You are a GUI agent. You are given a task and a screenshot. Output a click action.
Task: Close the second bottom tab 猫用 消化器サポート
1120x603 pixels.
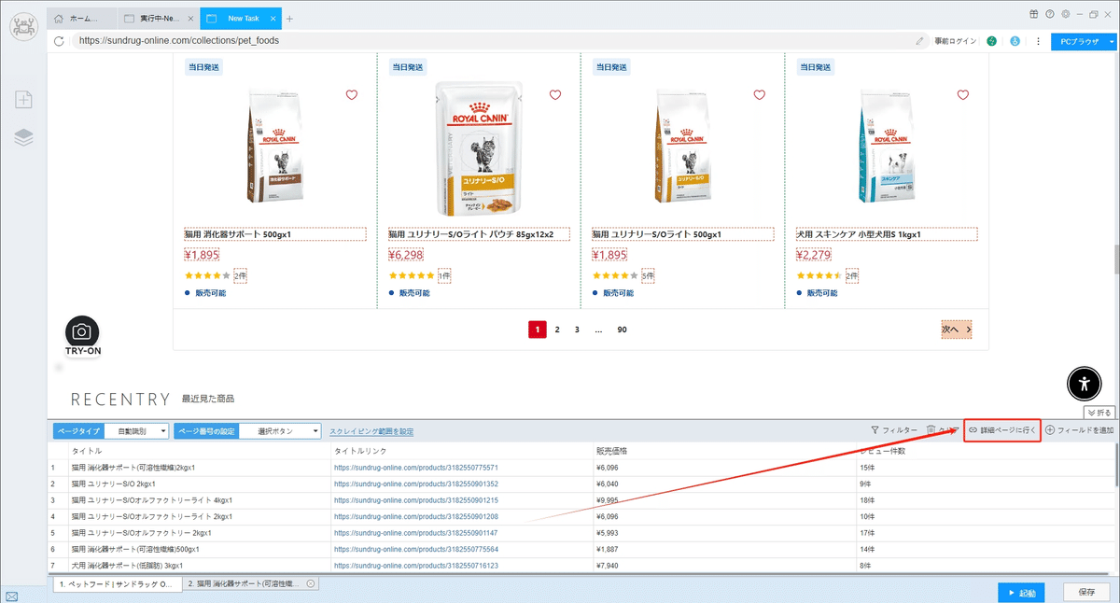point(311,583)
